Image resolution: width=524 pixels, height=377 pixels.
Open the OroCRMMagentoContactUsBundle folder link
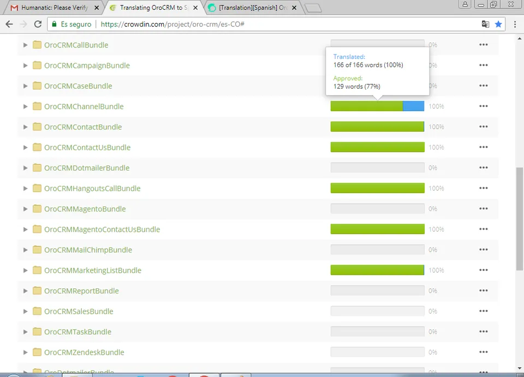tap(102, 229)
